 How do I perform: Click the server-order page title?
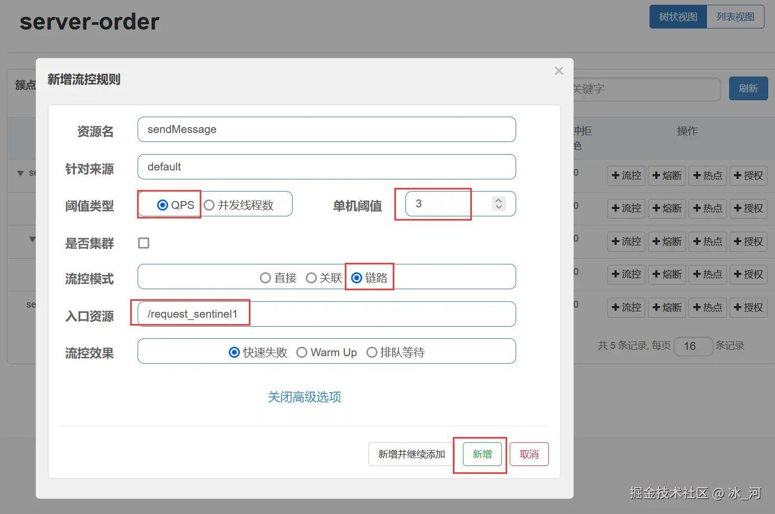tap(89, 22)
